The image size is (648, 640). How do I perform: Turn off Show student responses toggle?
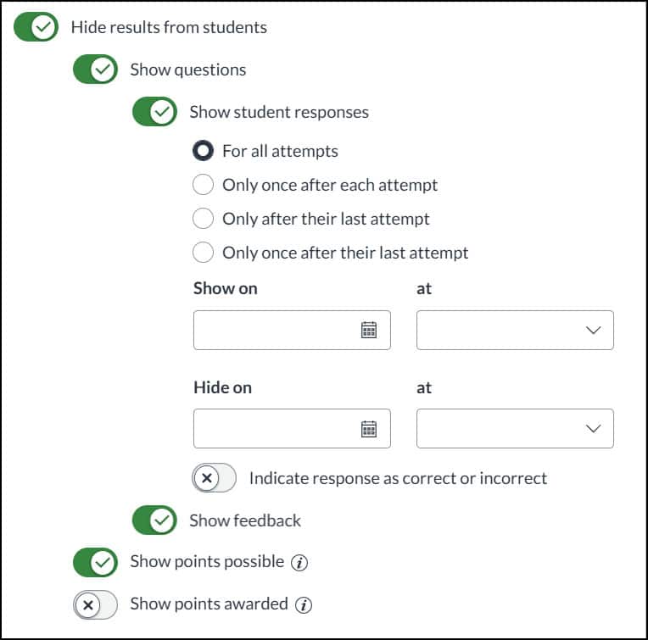(154, 112)
